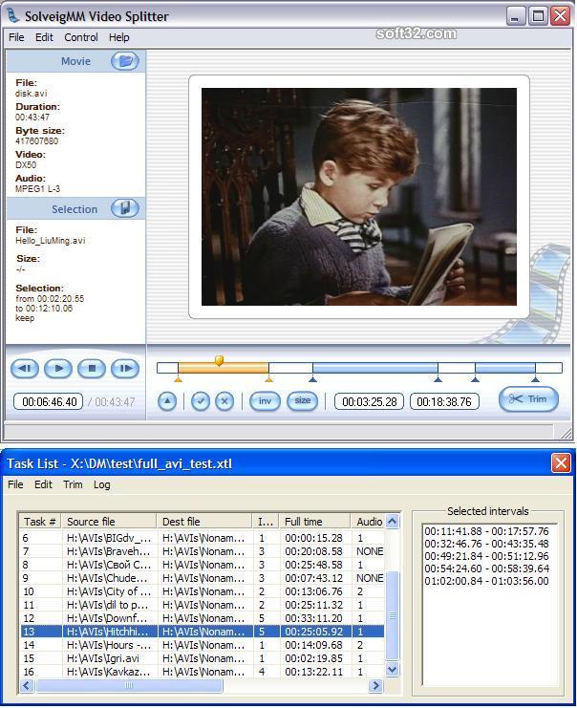Sort by the Task # column header
577x708 pixels.
coord(40,522)
